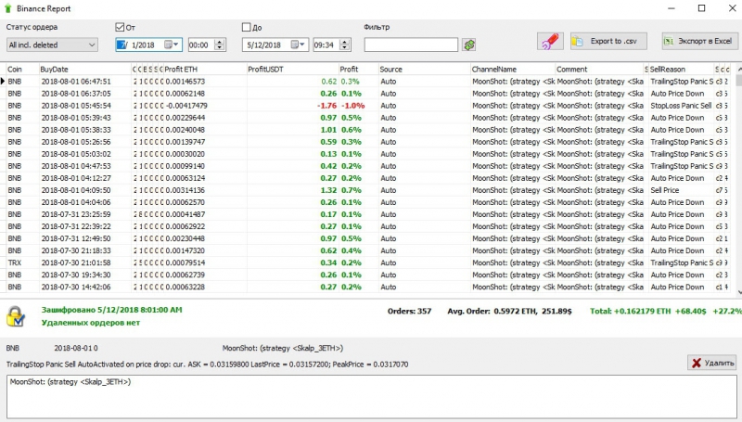Click the 00:00 time spinner arrows
This screenshot has height=422, width=742.
pyautogui.click(x=219, y=45)
